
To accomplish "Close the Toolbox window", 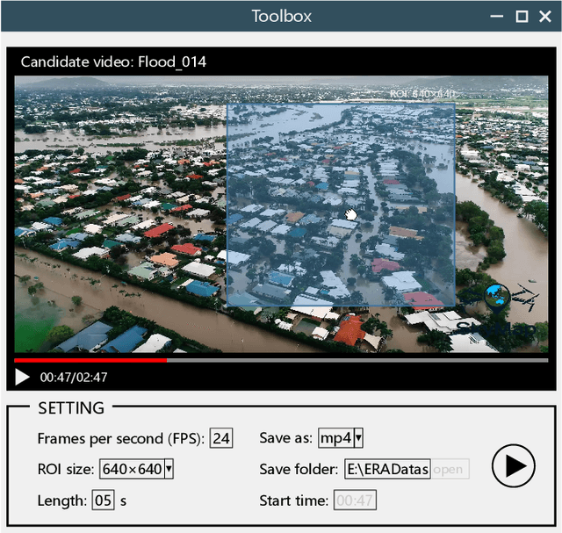I will pos(544,16).
